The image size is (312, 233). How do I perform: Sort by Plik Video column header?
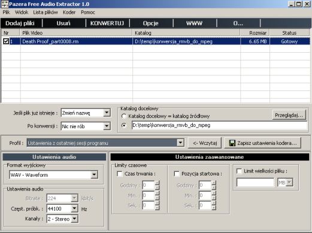pyautogui.click(x=76, y=33)
